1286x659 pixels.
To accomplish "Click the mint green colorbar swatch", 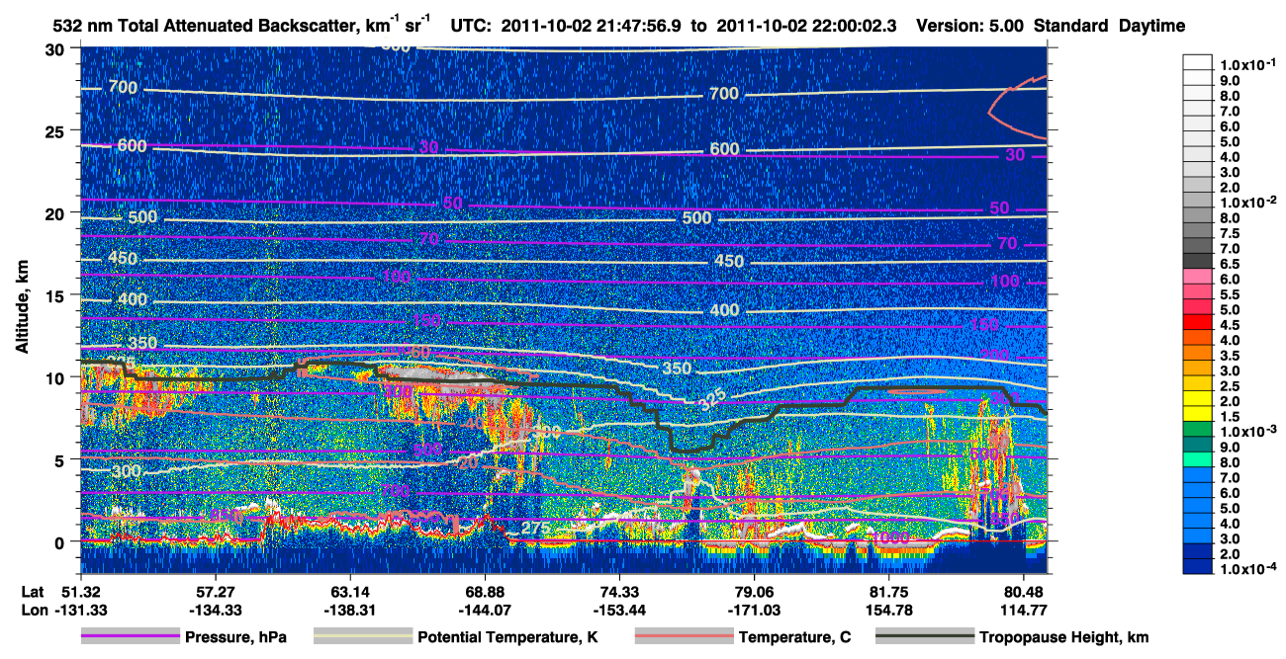I will 1198,458.
